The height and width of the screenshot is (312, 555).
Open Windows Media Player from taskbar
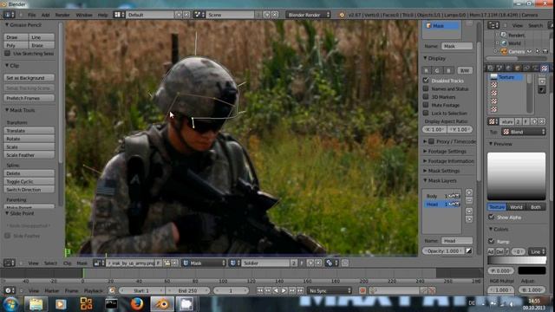point(61,304)
